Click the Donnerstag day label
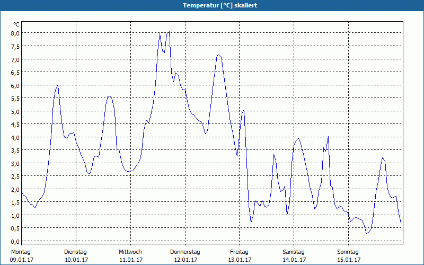Screen dimensions: 424x265 tap(185, 252)
